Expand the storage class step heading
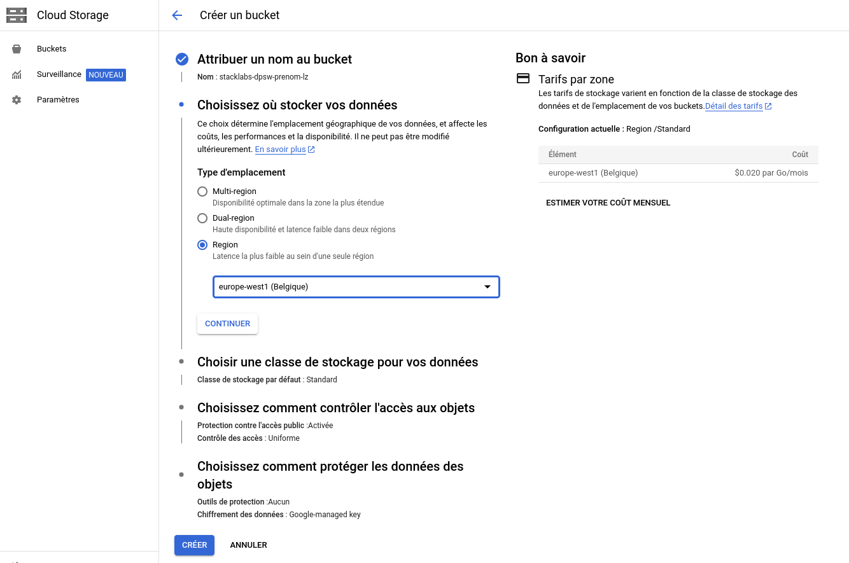Screen dimensions: 849x563 [337, 362]
